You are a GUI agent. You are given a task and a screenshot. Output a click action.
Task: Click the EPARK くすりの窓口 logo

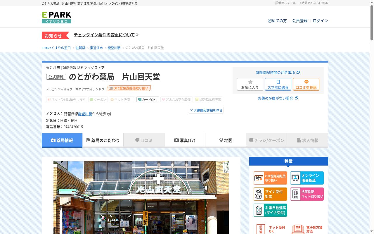pos(56,17)
